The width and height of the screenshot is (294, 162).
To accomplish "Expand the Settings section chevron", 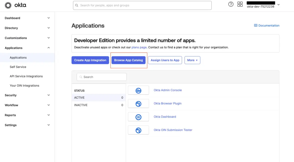I will click(49, 125).
